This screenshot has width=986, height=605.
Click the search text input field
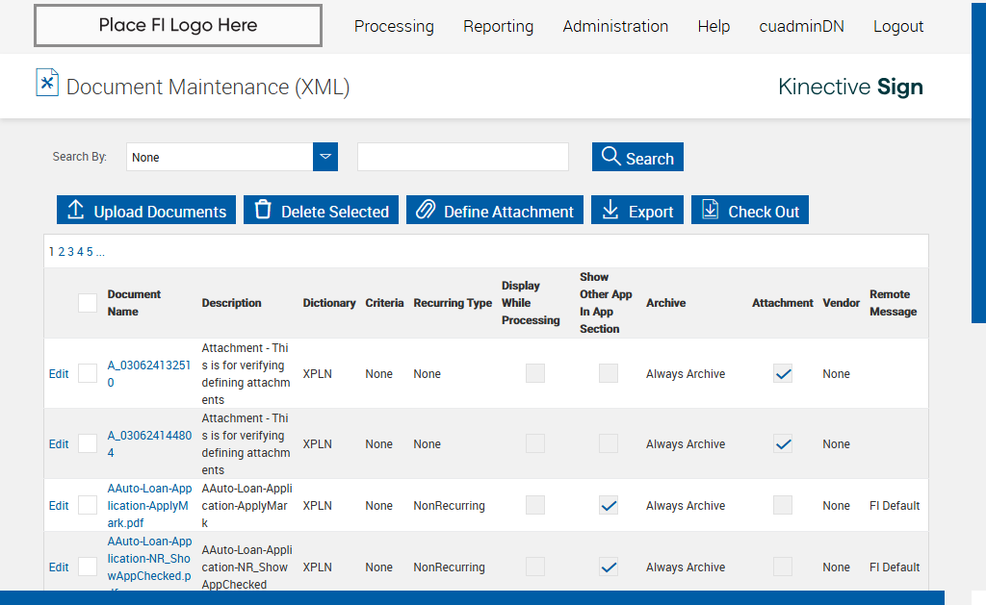pos(462,157)
